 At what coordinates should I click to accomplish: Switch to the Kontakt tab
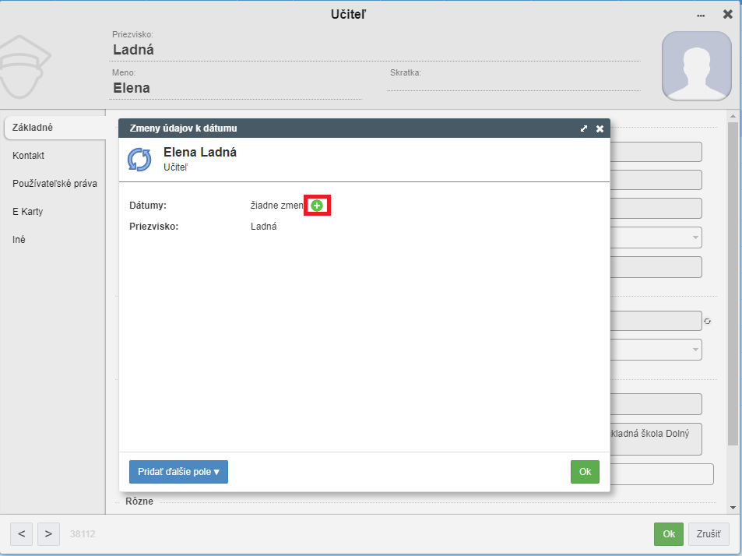click(x=28, y=156)
